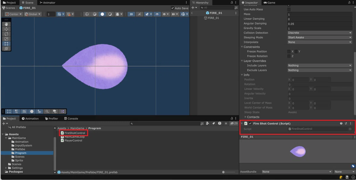Image resolution: width=356 pixels, height=180 pixels.
Task: Select the Scale tool
Action: pyautogui.click(x=6, y=39)
